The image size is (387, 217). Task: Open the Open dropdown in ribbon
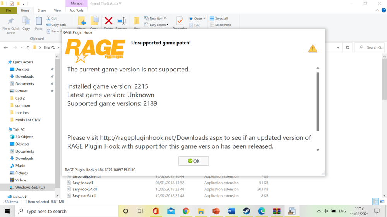(197, 19)
